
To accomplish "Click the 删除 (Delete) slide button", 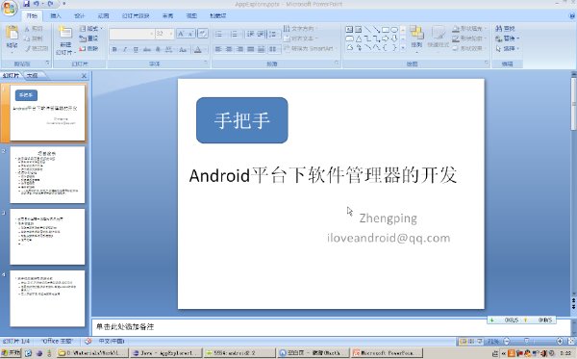I will pos(88,48).
